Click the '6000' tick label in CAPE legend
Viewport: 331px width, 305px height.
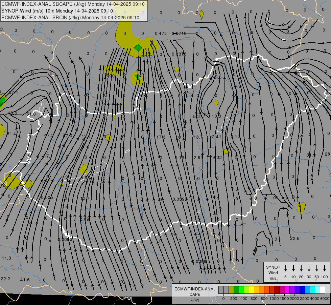click(325, 299)
